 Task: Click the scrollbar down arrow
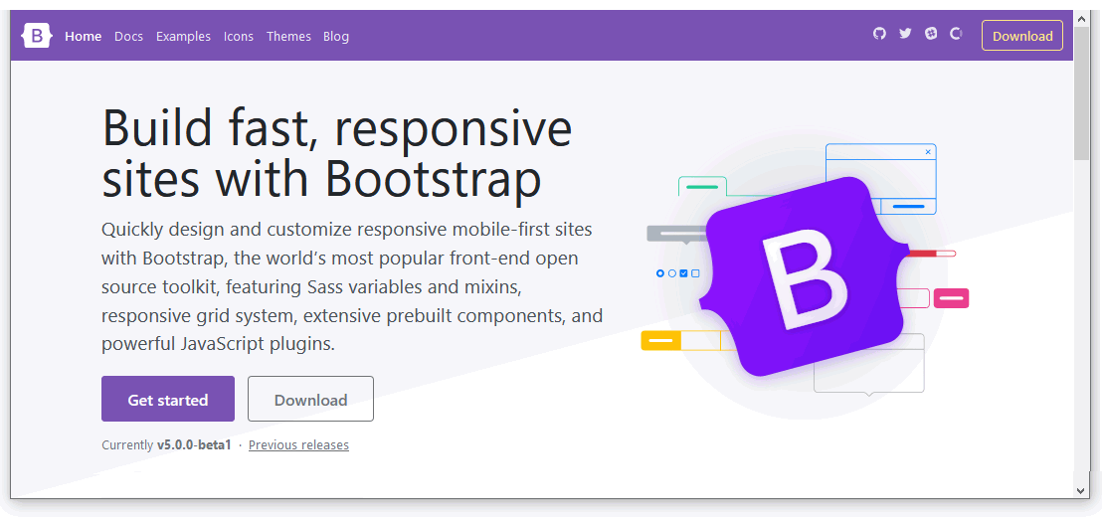pos(1082,489)
